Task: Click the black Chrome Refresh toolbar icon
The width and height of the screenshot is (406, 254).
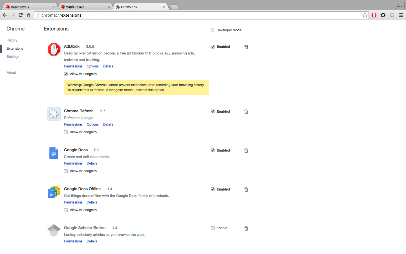Action: tap(383, 15)
